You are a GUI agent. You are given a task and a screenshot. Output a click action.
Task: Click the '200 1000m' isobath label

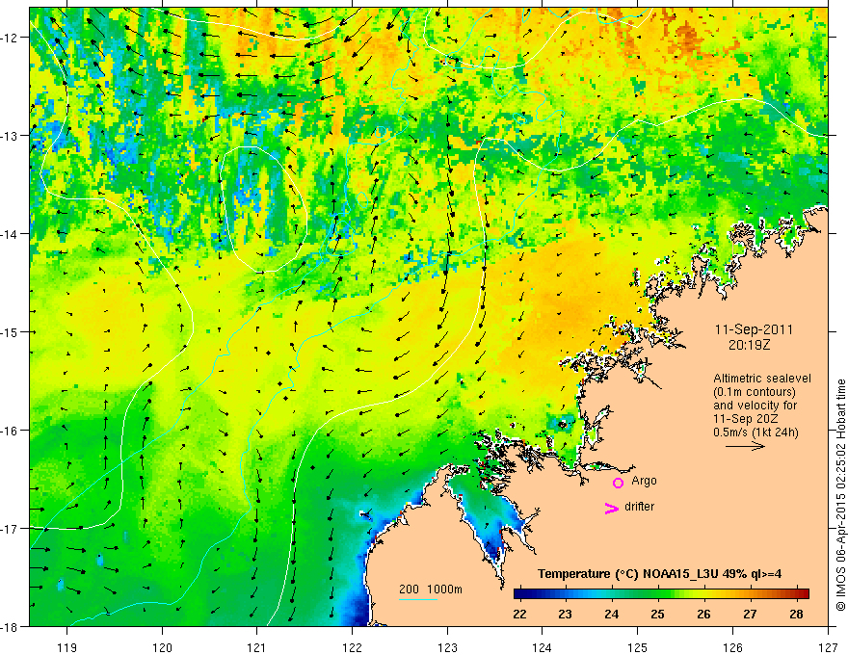[431, 589]
